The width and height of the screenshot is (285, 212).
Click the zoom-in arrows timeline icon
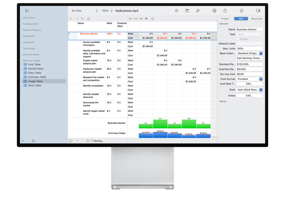[x=136, y=19]
